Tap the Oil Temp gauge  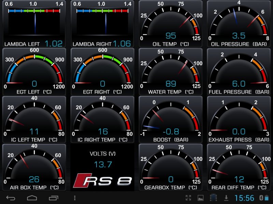coord(171,24)
